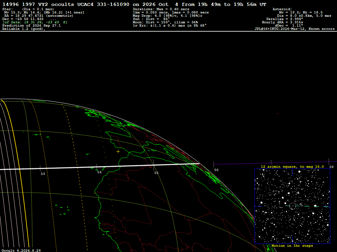Click the 'Reliable 1.2 (good)' status text

click(x=24, y=29)
